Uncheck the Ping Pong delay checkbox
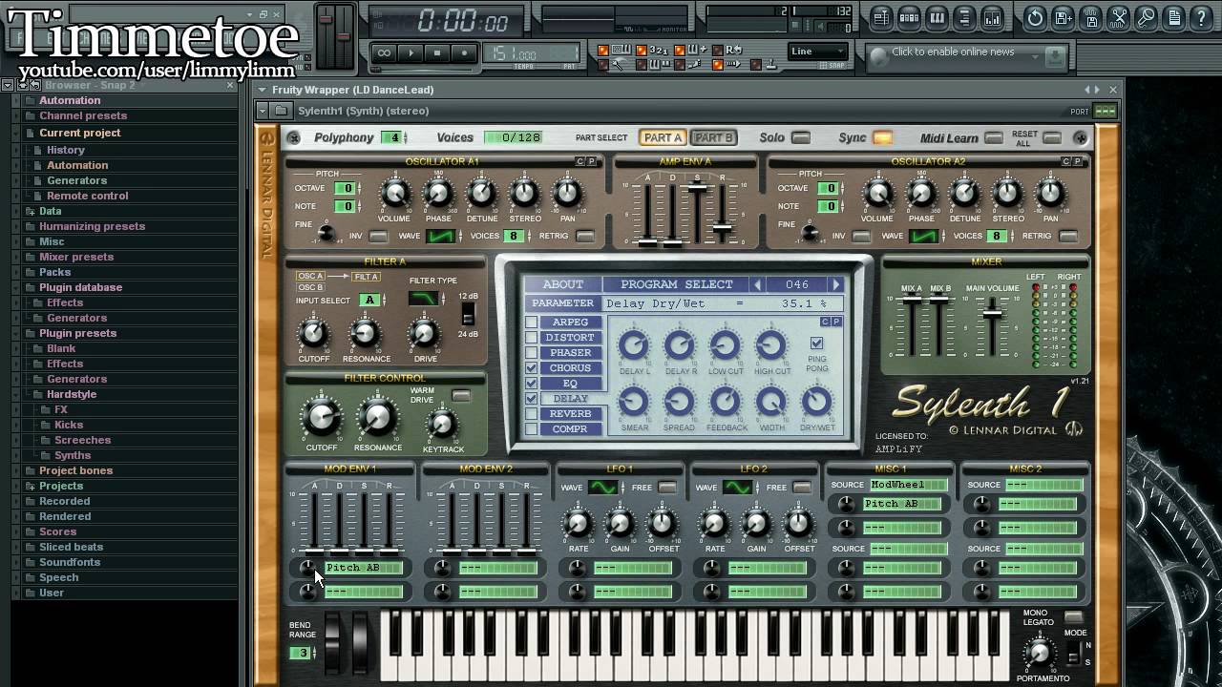The height and width of the screenshot is (687, 1222). (816, 343)
